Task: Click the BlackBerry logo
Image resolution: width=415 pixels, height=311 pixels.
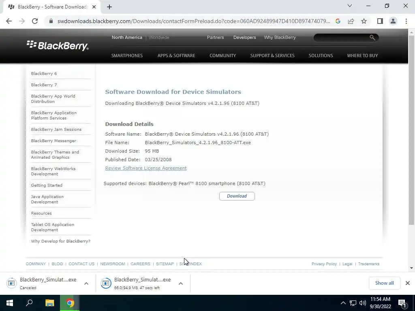Action: 58,46
